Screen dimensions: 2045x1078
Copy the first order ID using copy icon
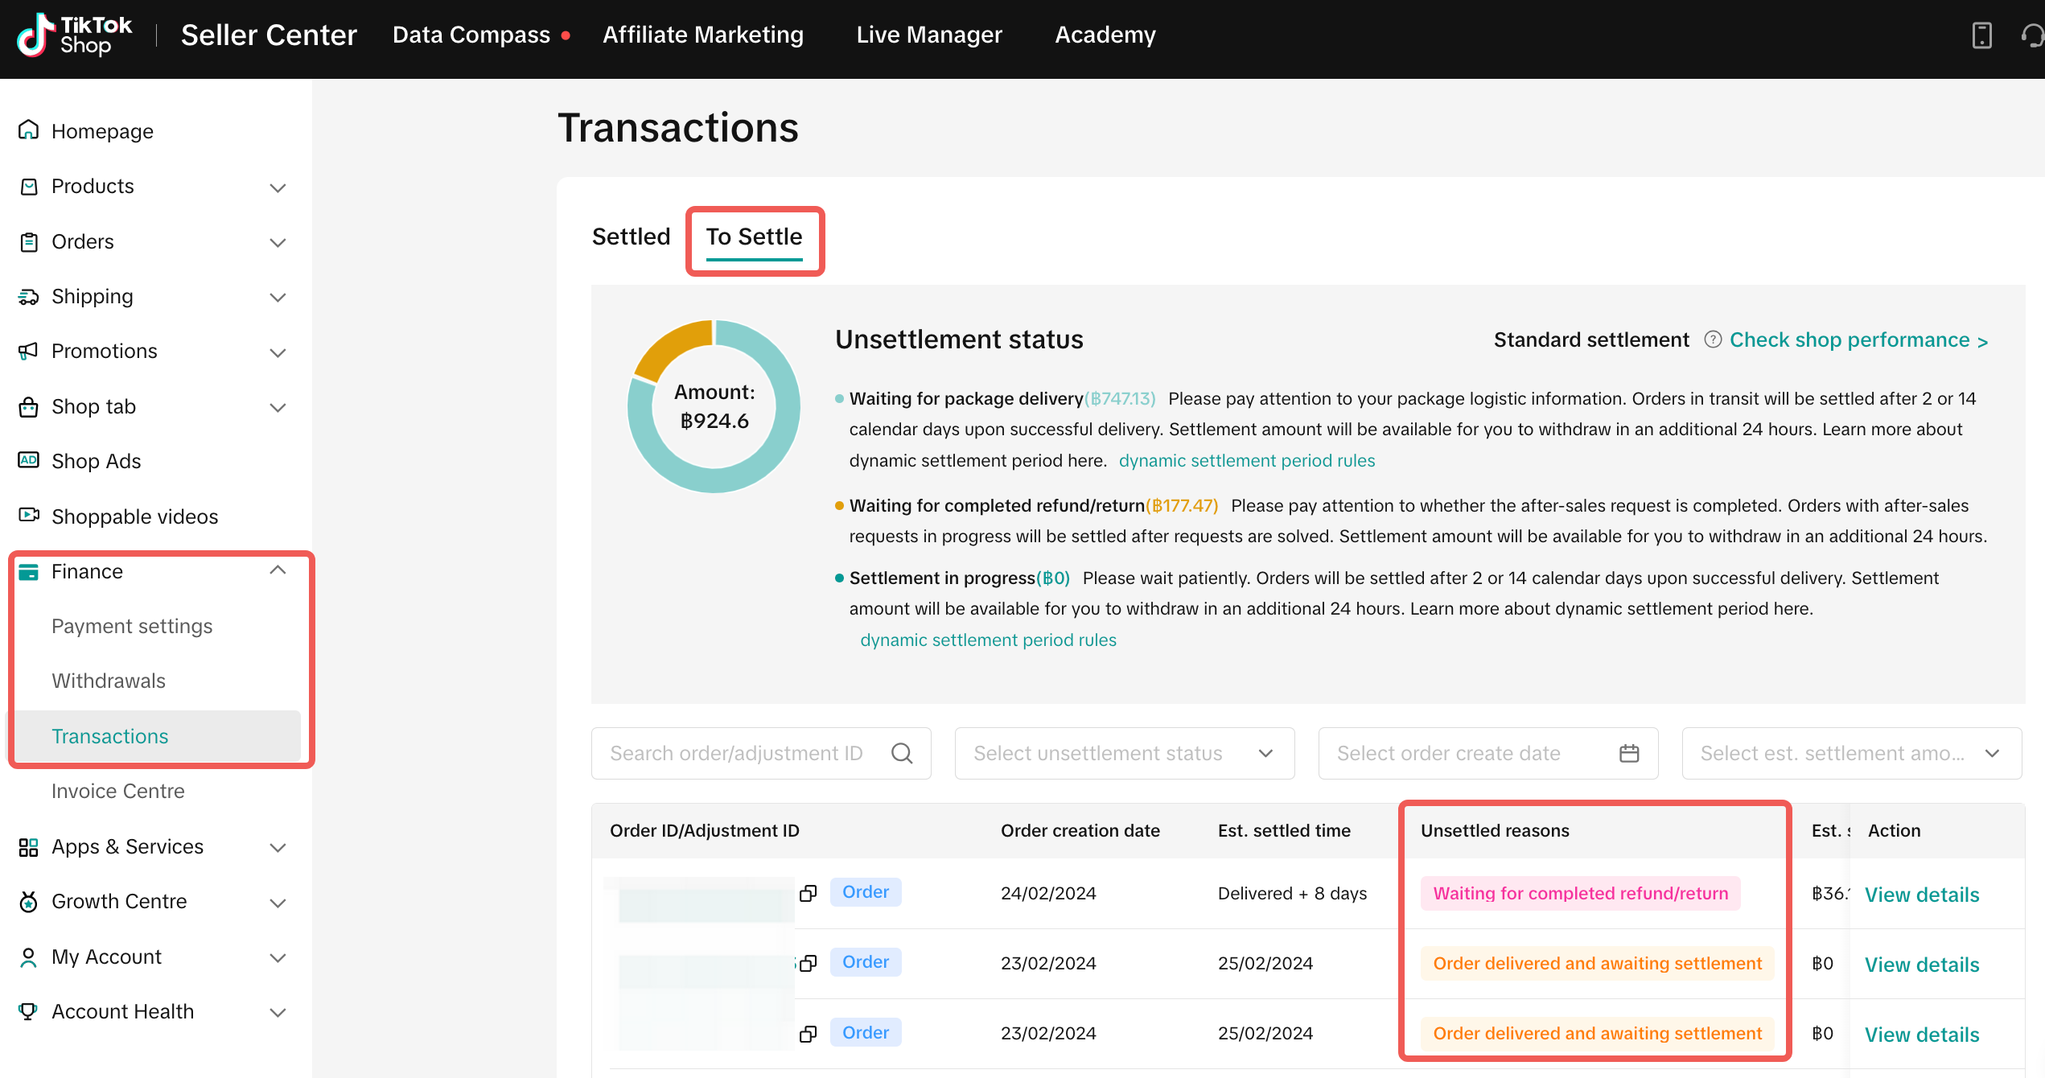(x=808, y=893)
